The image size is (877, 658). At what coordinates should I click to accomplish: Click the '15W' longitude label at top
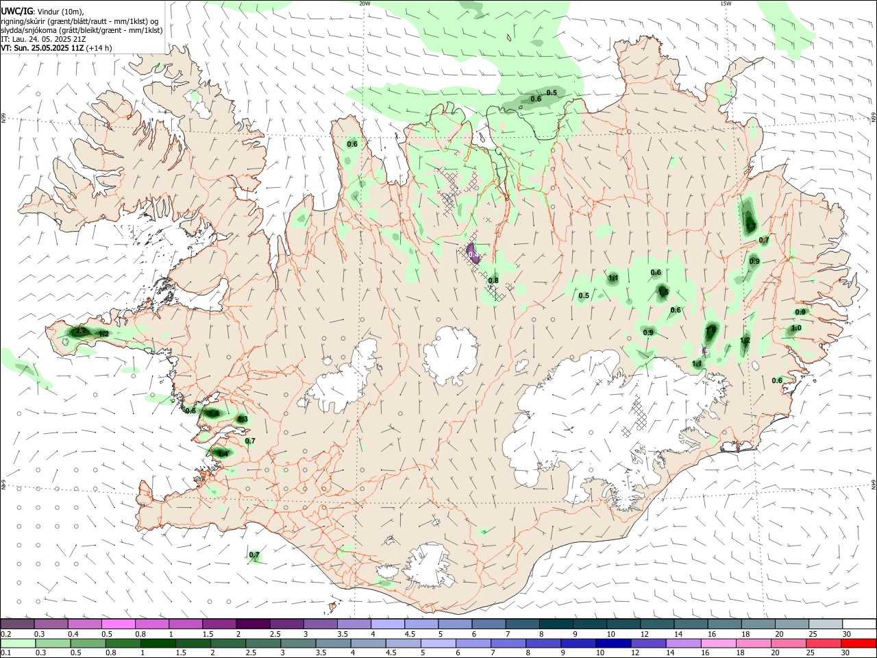(726, 3)
